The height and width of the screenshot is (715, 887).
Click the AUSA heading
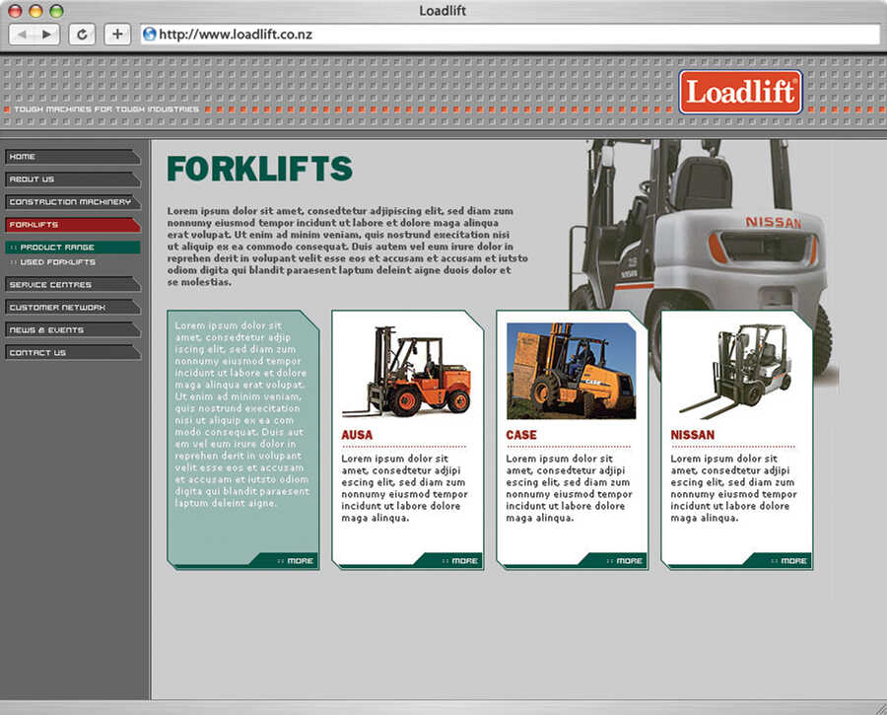point(357,435)
